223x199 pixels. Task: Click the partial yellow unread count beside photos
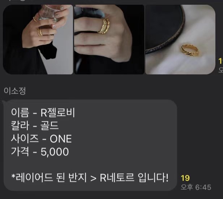[221, 61]
